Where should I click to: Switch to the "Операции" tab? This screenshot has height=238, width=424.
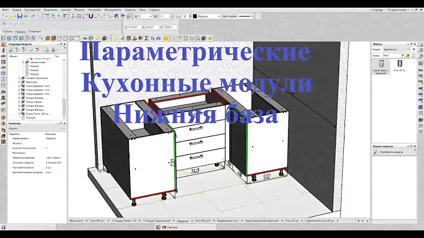[x=35, y=31]
